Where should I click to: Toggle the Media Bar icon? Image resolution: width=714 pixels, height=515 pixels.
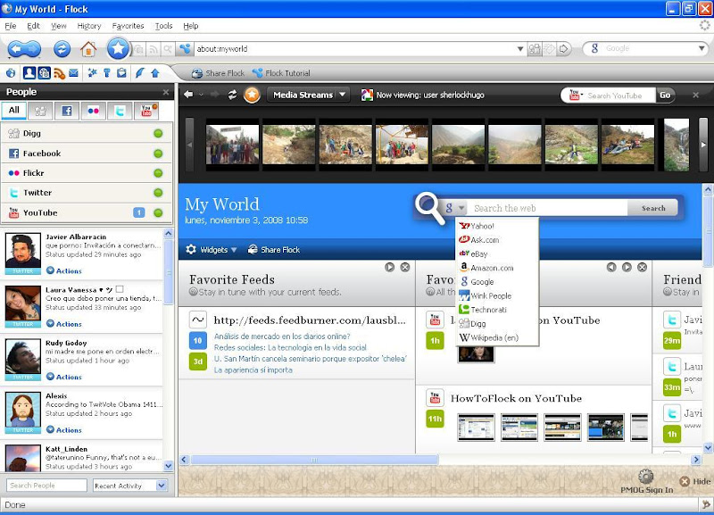[44, 73]
